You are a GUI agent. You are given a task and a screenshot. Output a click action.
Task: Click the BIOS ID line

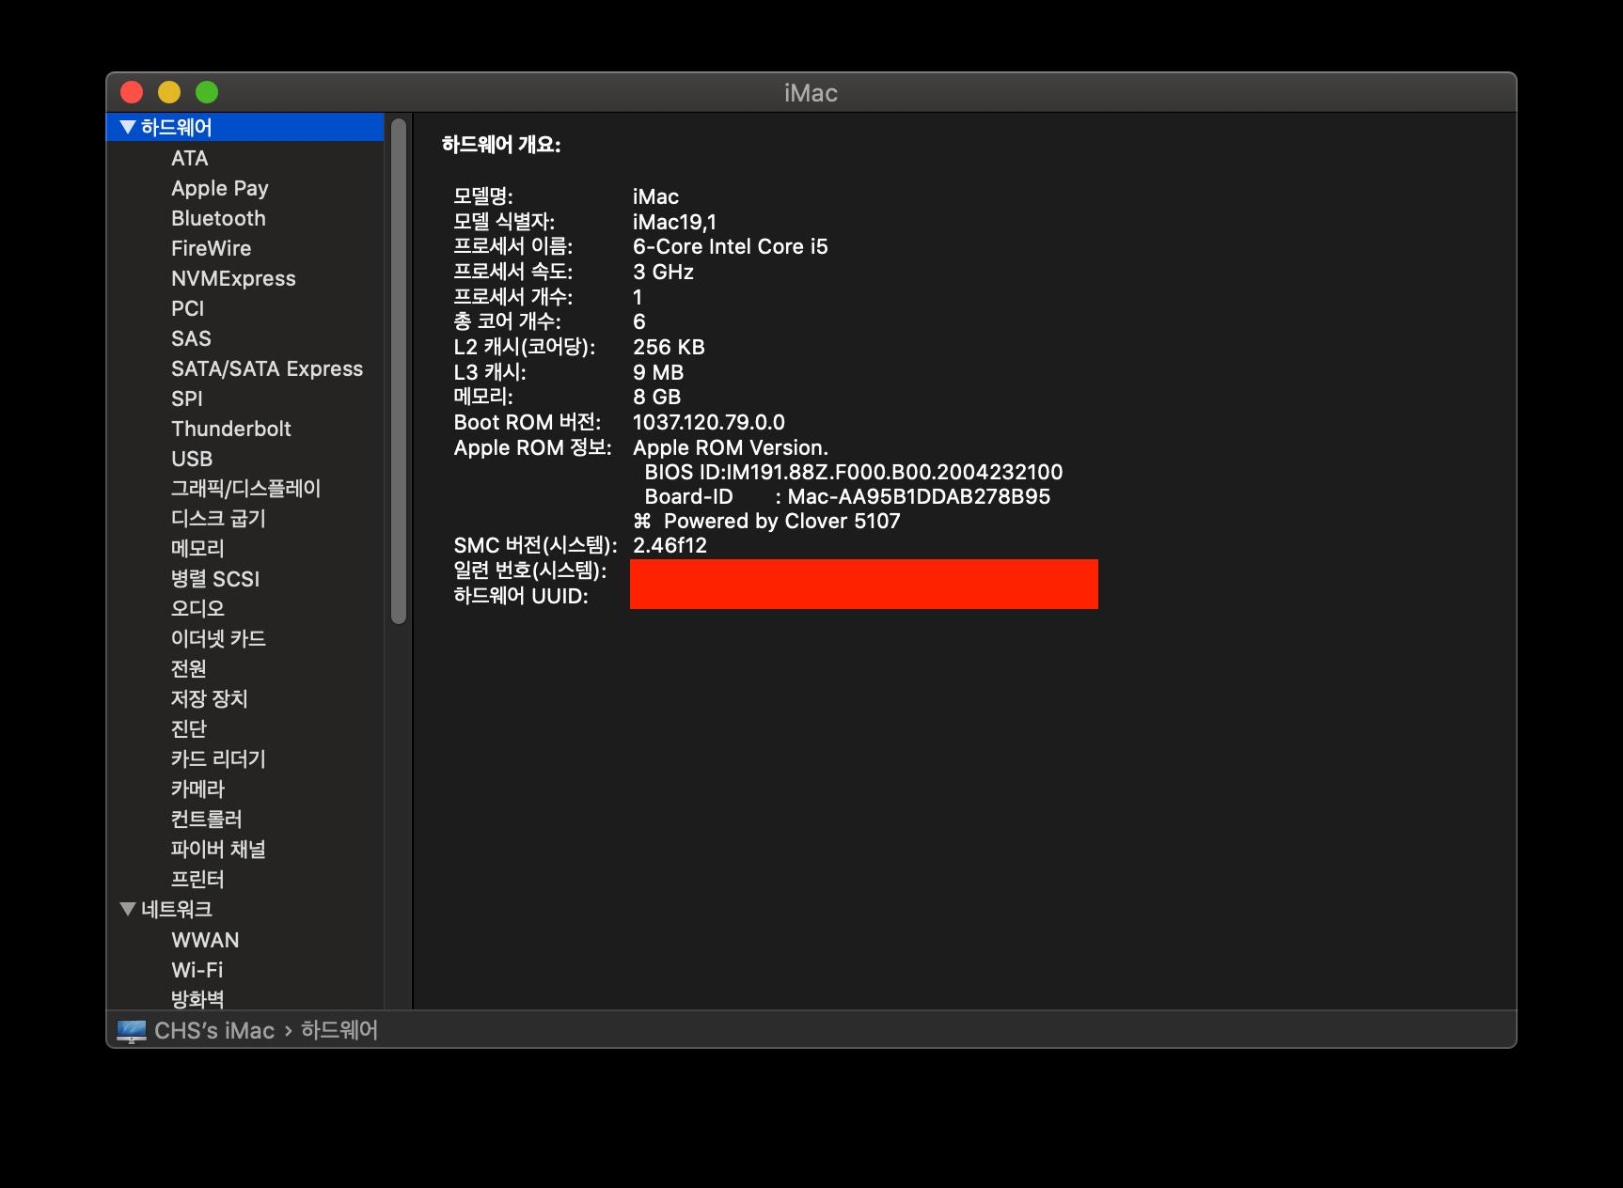[x=854, y=472]
